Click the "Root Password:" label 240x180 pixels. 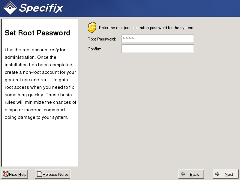click(101, 39)
